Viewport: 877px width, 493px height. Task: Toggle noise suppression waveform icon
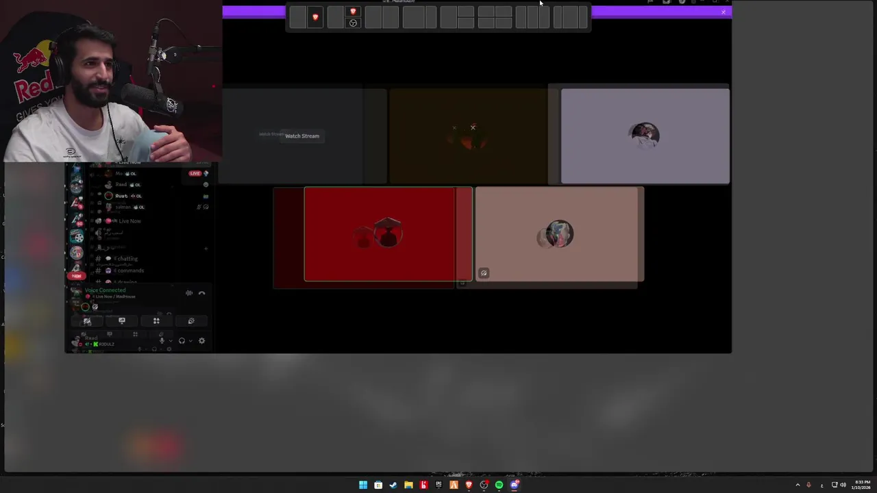click(x=189, y=293)
